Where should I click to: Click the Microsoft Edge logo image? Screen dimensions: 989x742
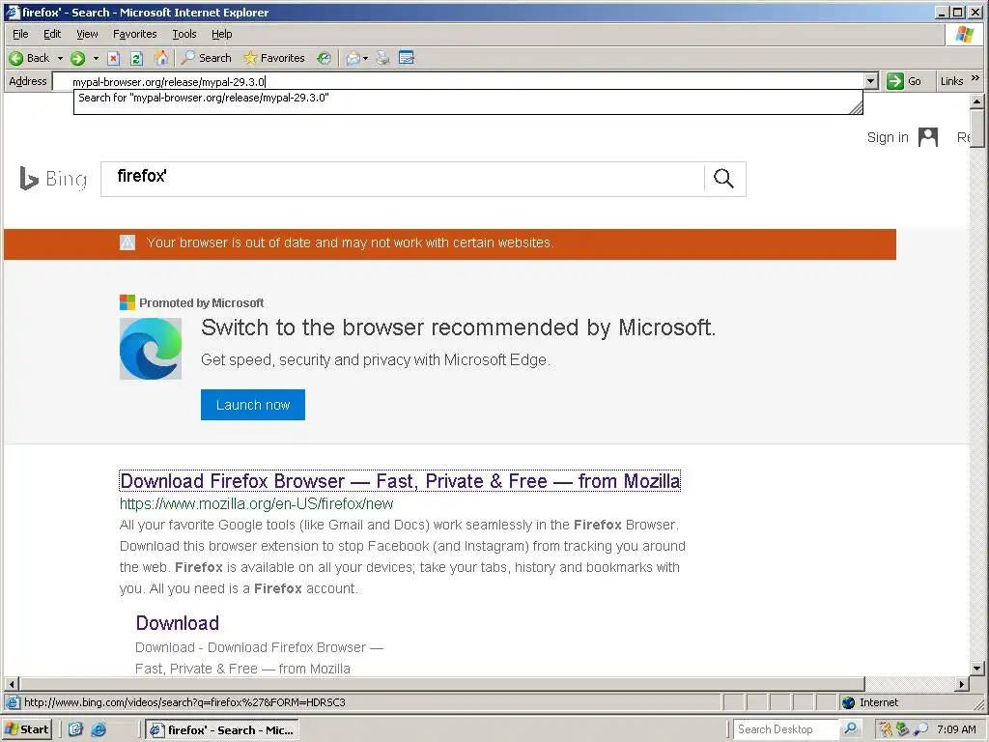(x=151, y=349)
